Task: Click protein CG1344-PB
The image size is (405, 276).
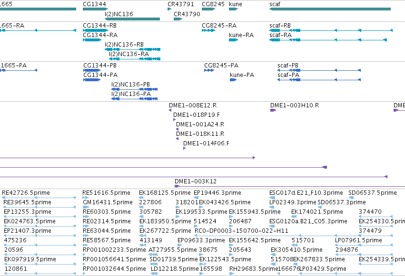Action: [92, 70]
